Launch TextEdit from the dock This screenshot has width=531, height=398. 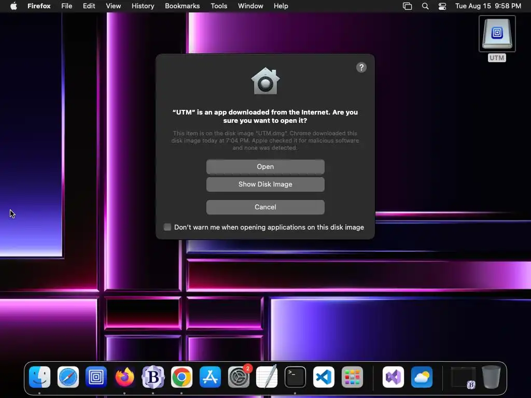click(x=267, y=377)
